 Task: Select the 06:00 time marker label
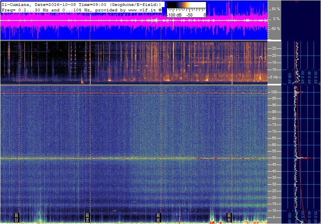pos(158,217)
